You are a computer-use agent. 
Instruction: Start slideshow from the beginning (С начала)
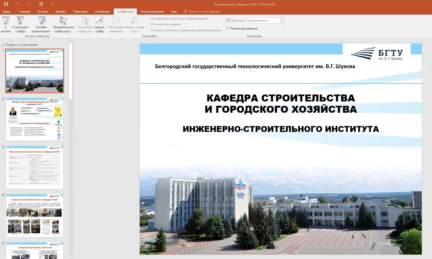(x=6, y=25)
